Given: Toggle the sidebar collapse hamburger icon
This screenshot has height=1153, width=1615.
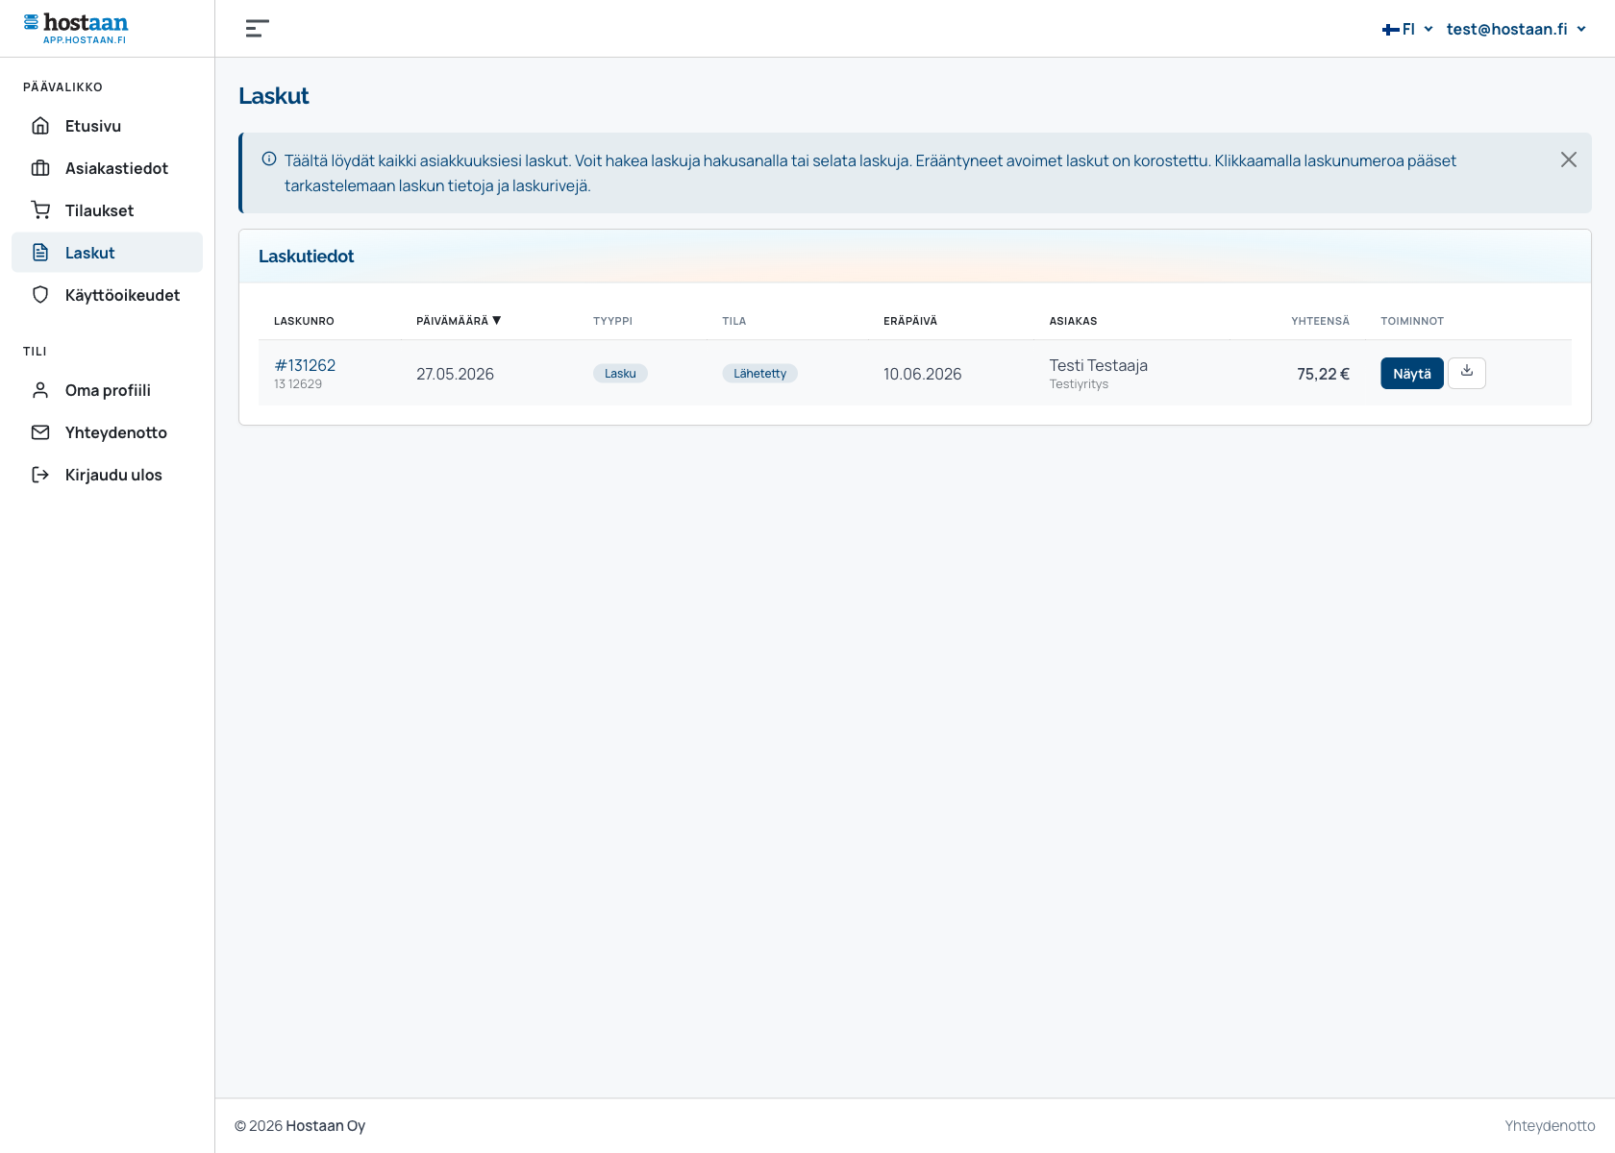Looking at the screenshot, I should 257,29.
